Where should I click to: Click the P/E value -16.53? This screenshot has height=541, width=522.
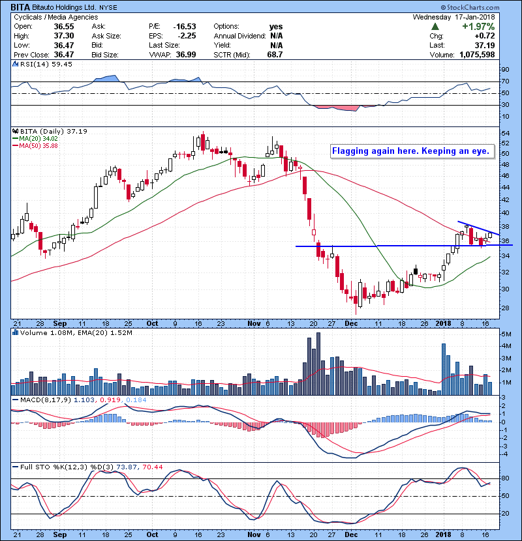[185, 27]
